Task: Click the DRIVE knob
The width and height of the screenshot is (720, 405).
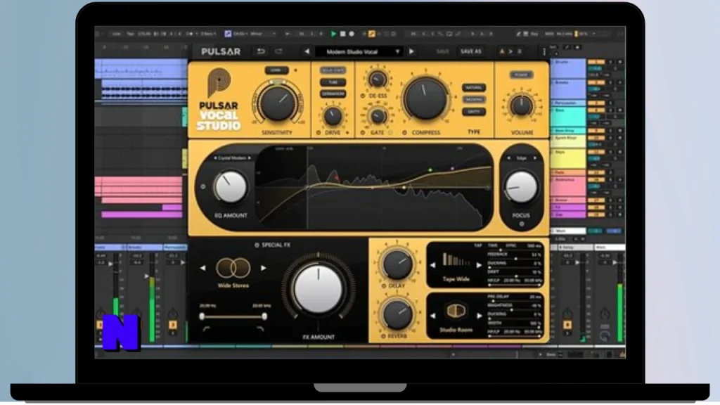Action: click(x=333, y=116)
